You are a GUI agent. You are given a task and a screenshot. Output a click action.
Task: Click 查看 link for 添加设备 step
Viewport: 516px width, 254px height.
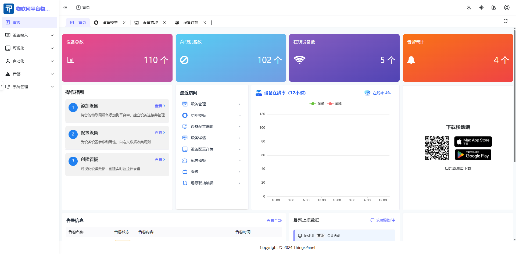pos(160,106)
